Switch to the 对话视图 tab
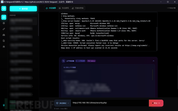This screenshot has height=111, width=178. pyautogui.click(x=51, y=8)
